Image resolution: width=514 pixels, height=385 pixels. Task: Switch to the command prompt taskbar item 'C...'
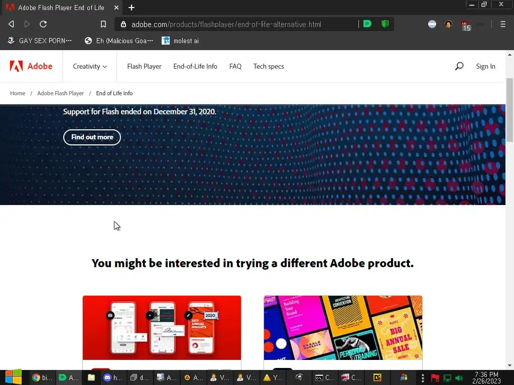(325, 377)
